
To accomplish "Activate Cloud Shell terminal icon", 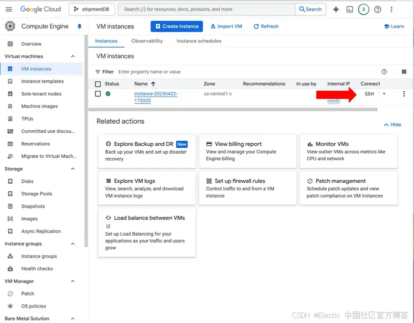I will point(349,9).
